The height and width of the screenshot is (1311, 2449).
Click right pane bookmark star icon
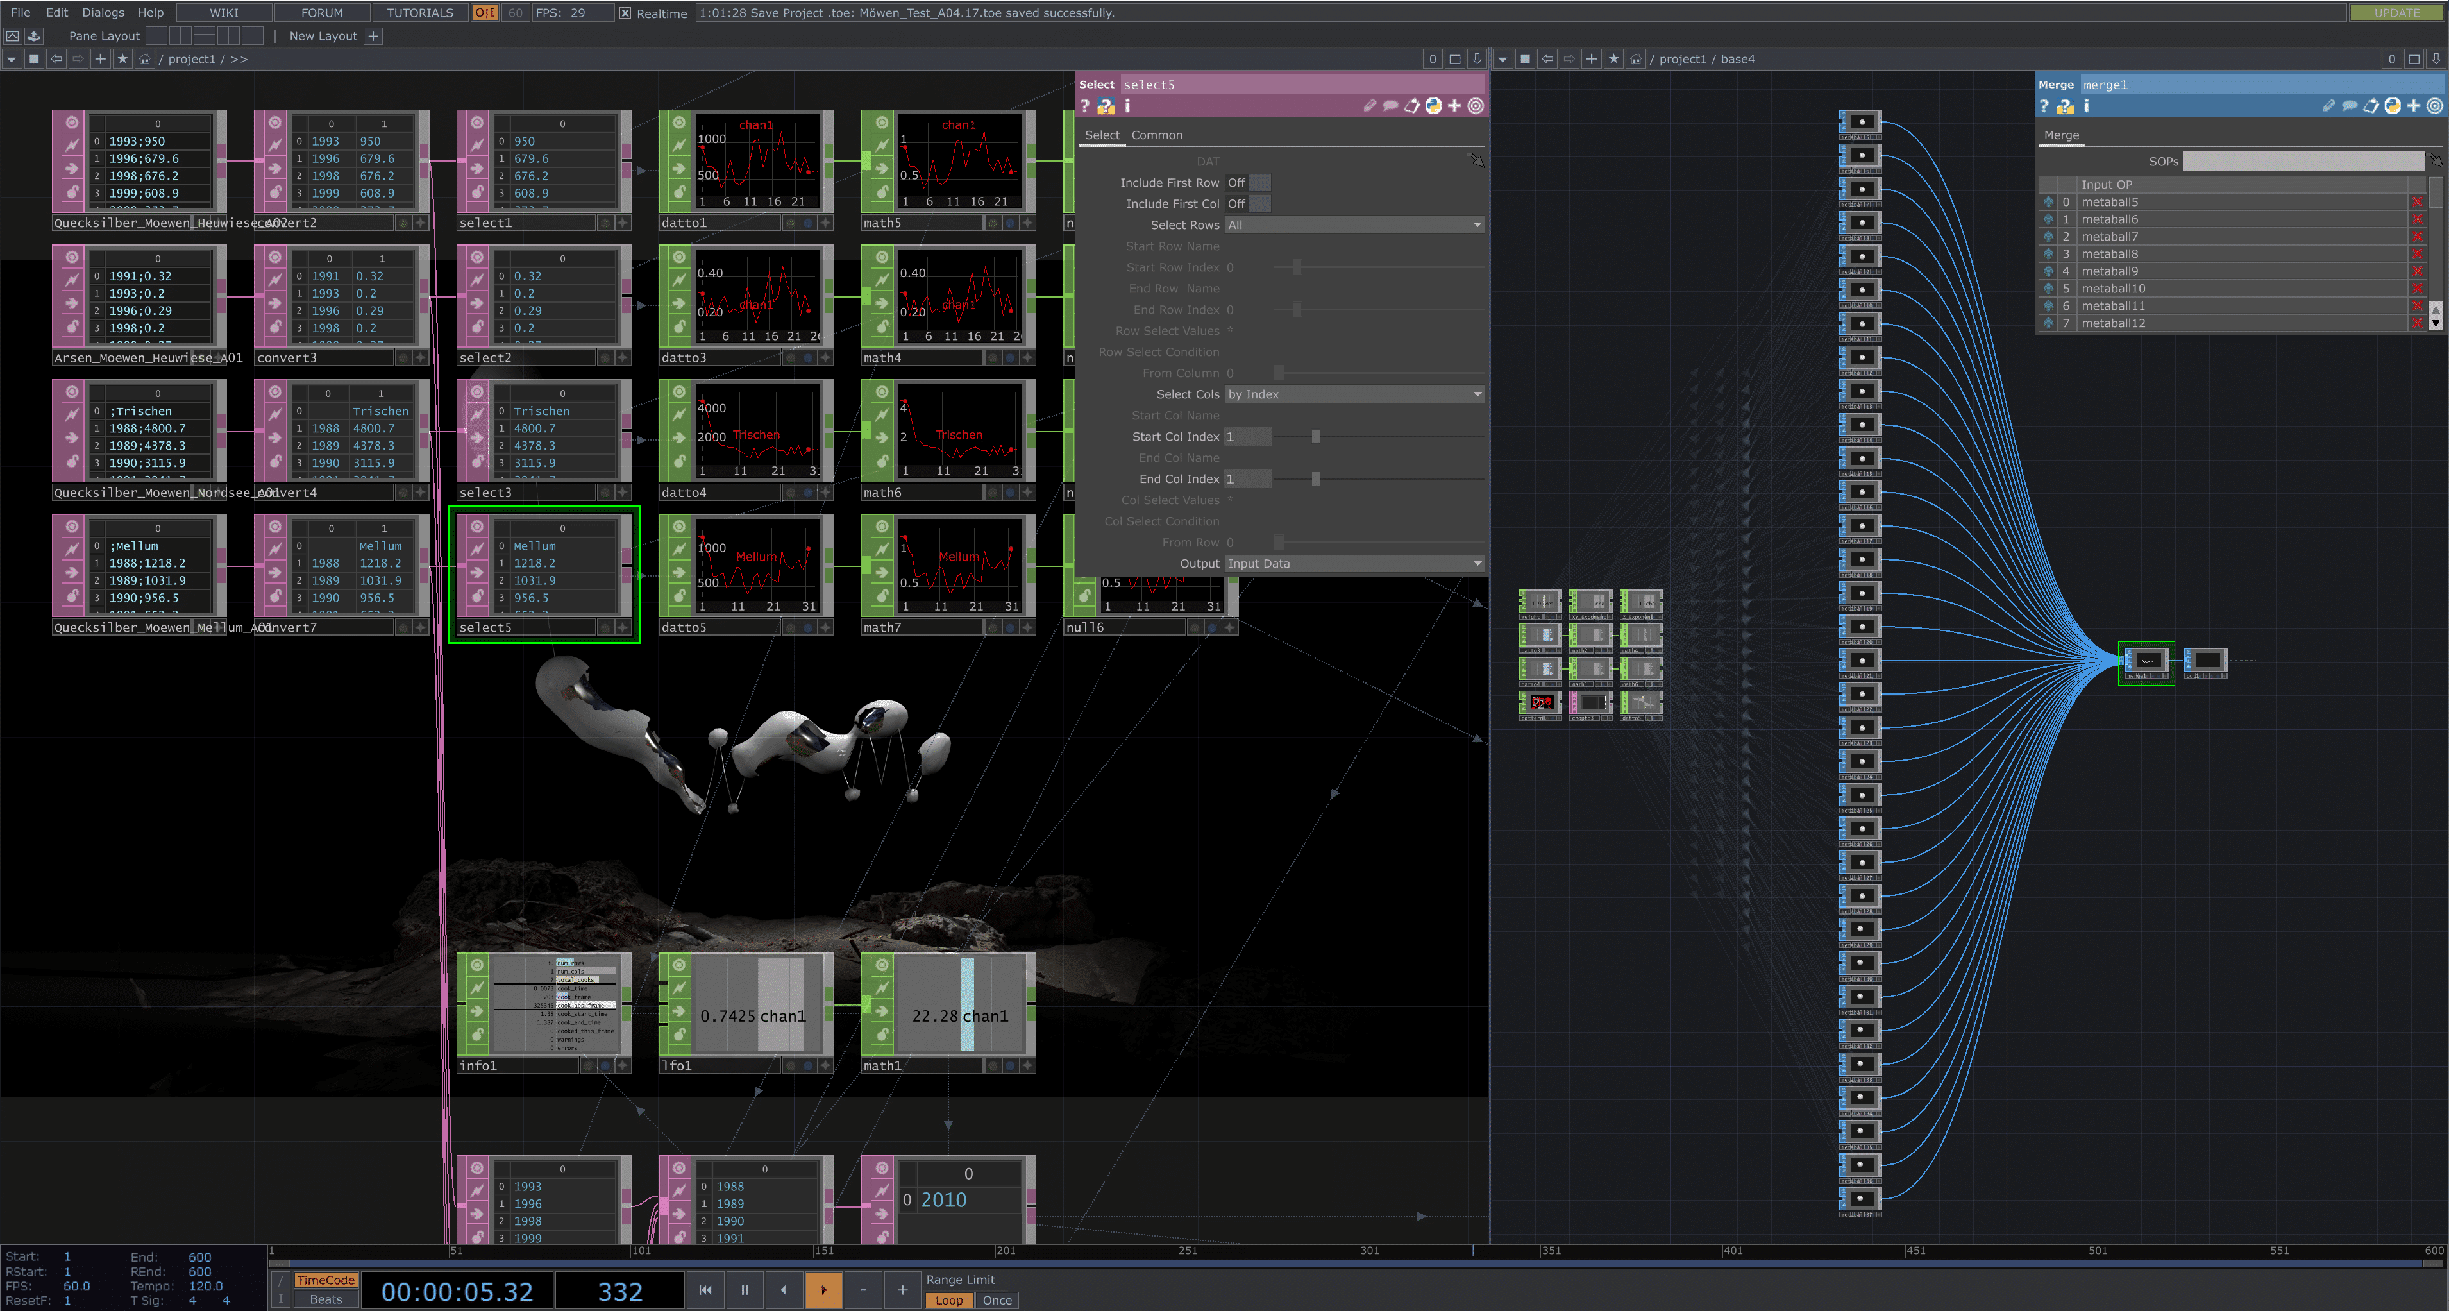[1613, 59]
